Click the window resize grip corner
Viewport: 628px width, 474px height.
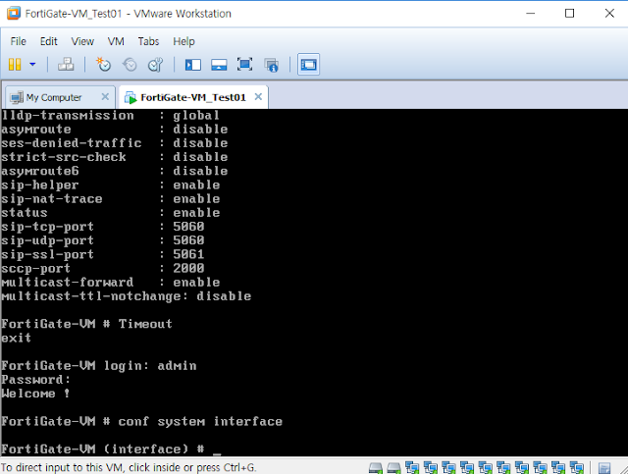click(623, 469)
